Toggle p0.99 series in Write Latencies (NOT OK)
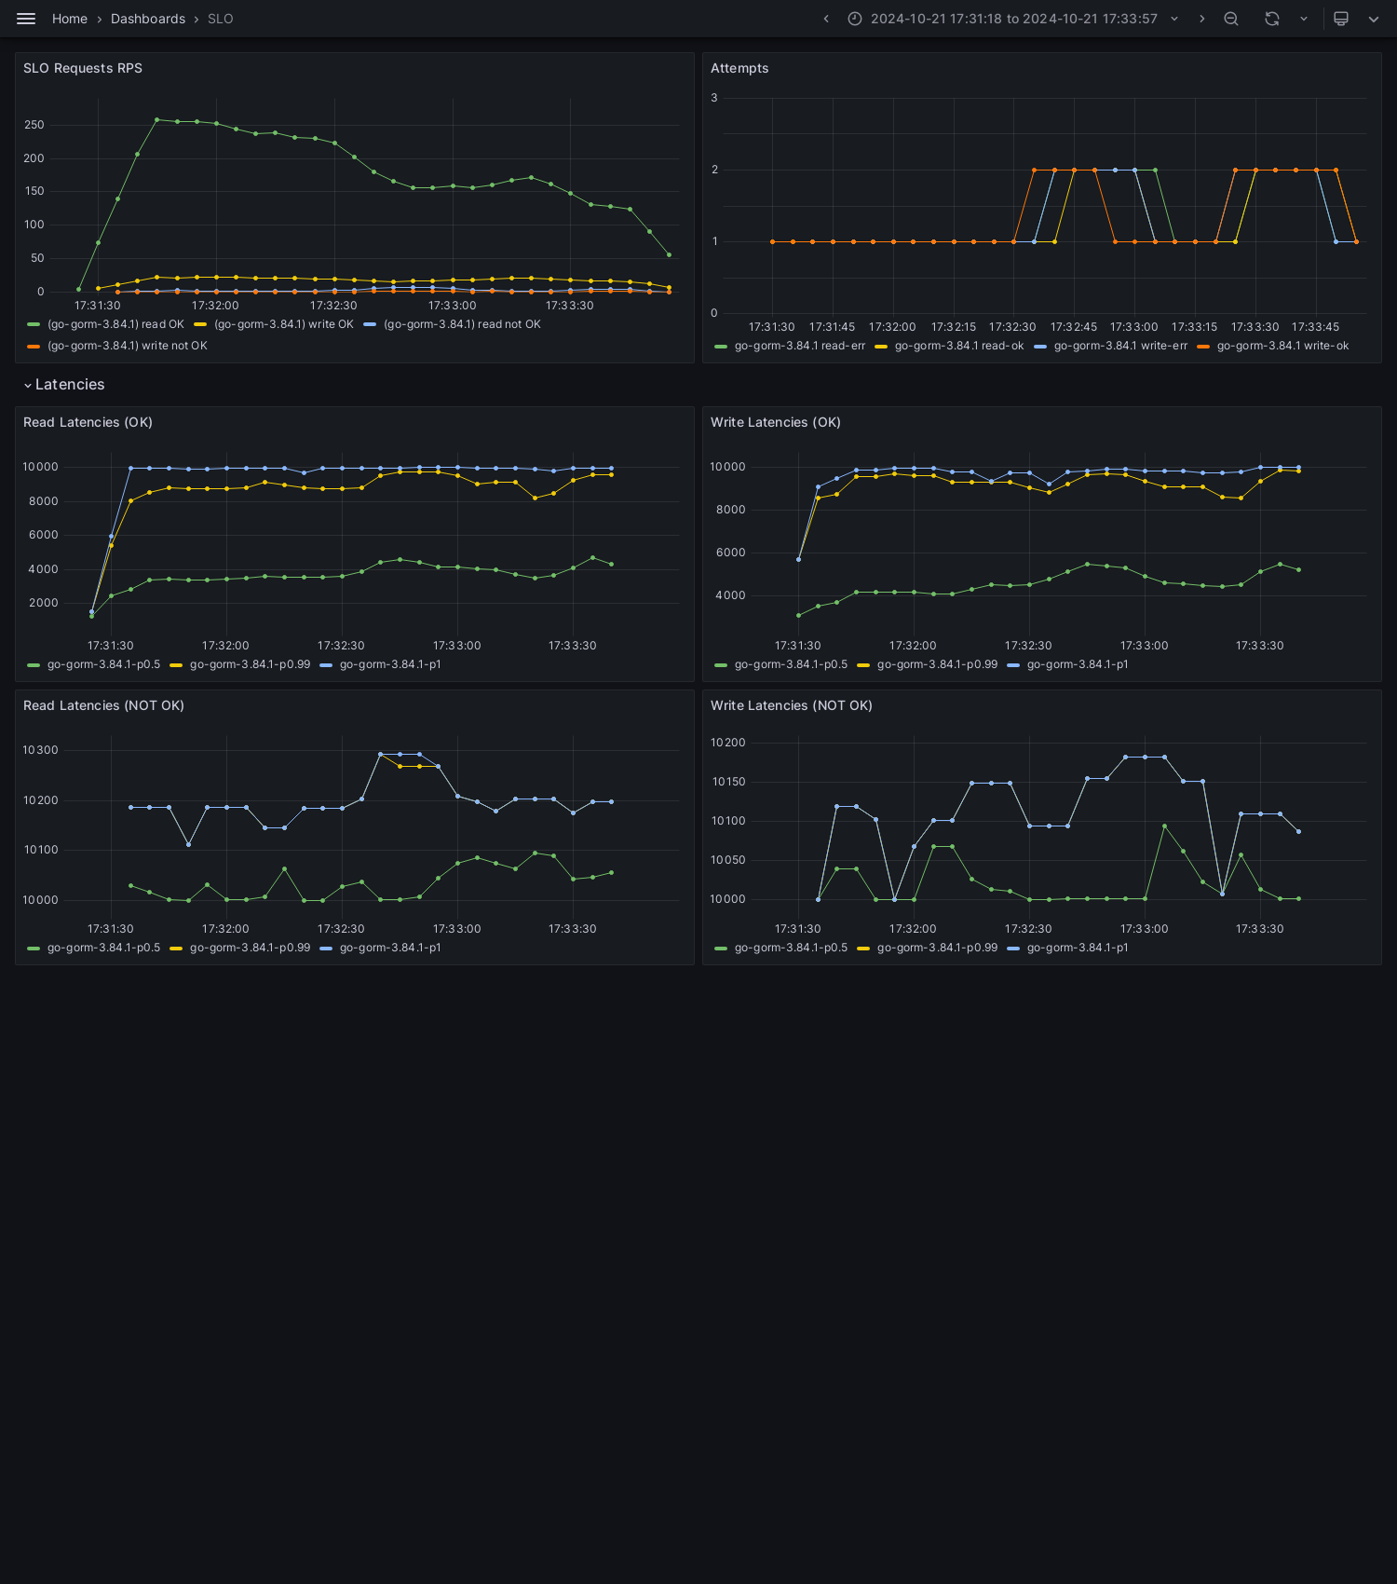The width and height of the screenshot is (1397, 1584). click(937, 948)
